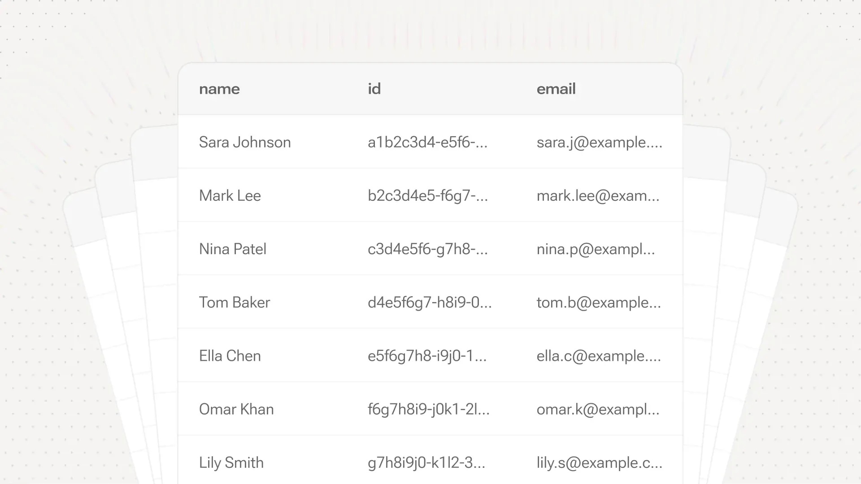Click the mark.lee email cell
The width and height of the screenshot is (861, 484).
coord(598,195)
